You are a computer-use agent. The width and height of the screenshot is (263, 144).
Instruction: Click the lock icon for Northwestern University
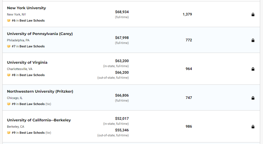tap(253, 98)
